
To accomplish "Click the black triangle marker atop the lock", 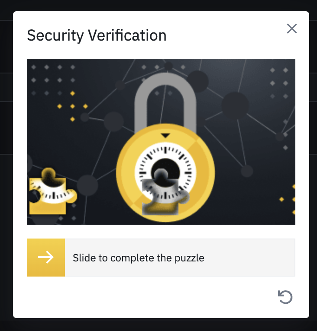I will click(x=165, y=136).
